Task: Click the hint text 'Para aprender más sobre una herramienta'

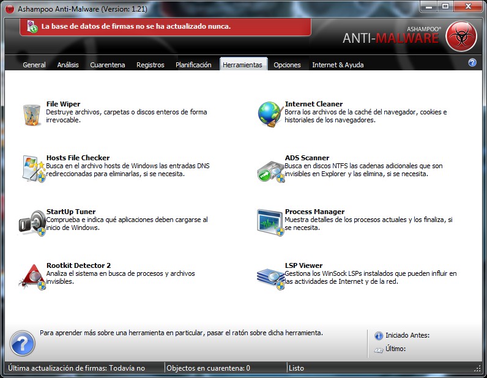Action: pyautogui.click(x=181, y=333)
